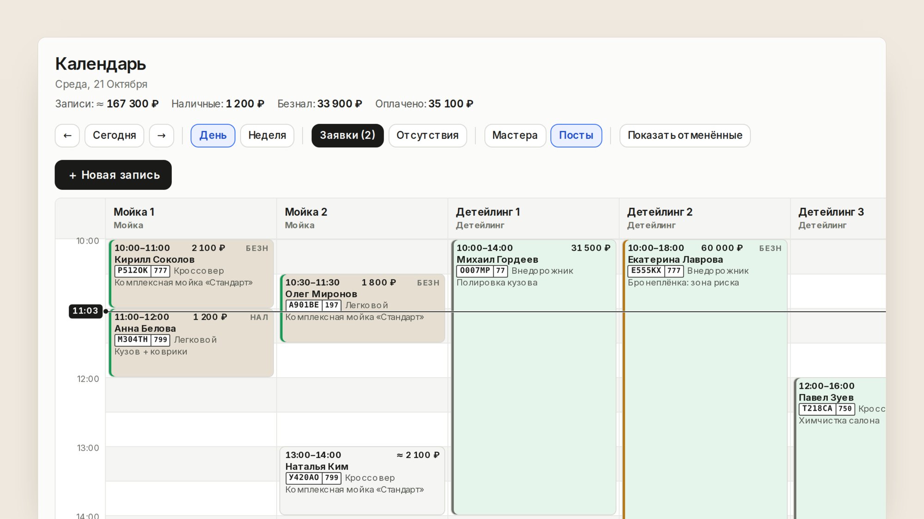Click license plate М304ТН 799

[x=142, y=340]
